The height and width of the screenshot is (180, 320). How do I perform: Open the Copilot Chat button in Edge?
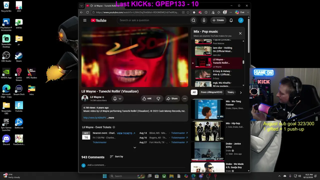(240, 12)
